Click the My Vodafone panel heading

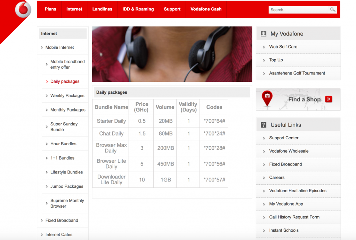pyautogui.click(x=287, y=34)
